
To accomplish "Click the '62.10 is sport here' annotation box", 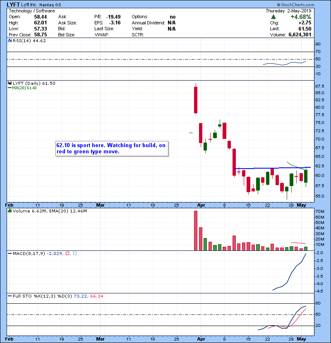I will pyautogui.click(x=112, y=148).
